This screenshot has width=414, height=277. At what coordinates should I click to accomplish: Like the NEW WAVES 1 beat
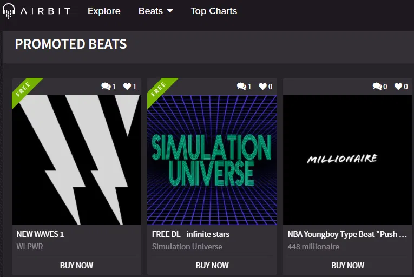click(127, 87)
